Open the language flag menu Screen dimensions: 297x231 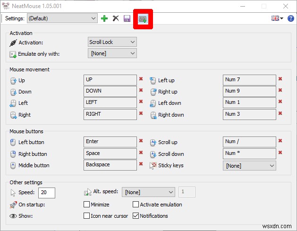tap(277, 18)
